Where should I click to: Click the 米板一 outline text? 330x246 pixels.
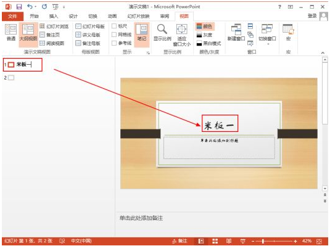pos(23,64)
